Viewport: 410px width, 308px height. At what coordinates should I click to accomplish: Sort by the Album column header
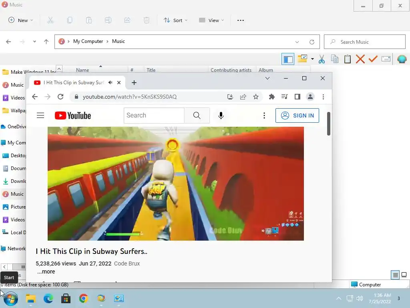tap(266, 70)
